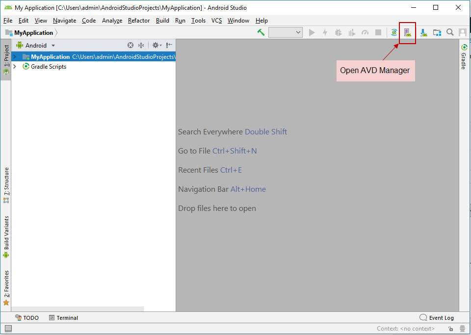Toggle the 2: Favorites tool window tab

(6, 288)
